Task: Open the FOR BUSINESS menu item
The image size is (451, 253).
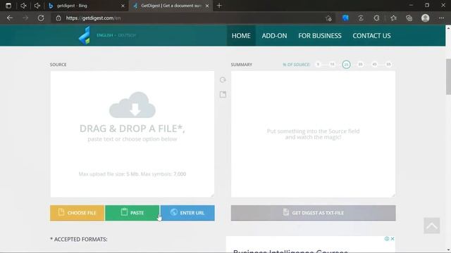Action: 320,36
